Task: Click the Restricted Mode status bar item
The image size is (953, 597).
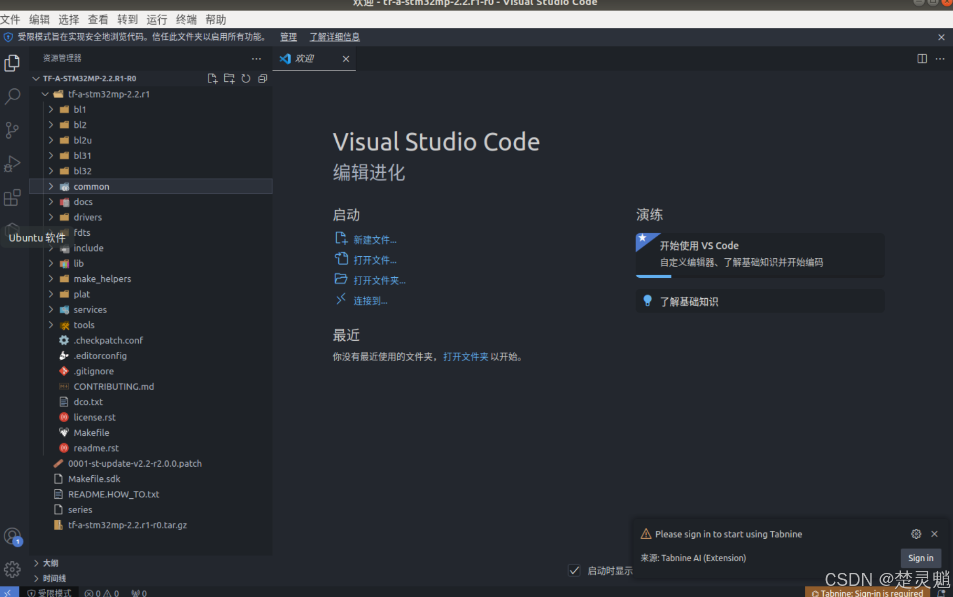Action: pos(49,593)
